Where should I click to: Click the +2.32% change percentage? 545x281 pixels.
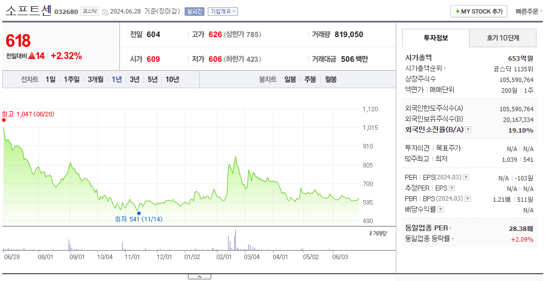(66, 56)
